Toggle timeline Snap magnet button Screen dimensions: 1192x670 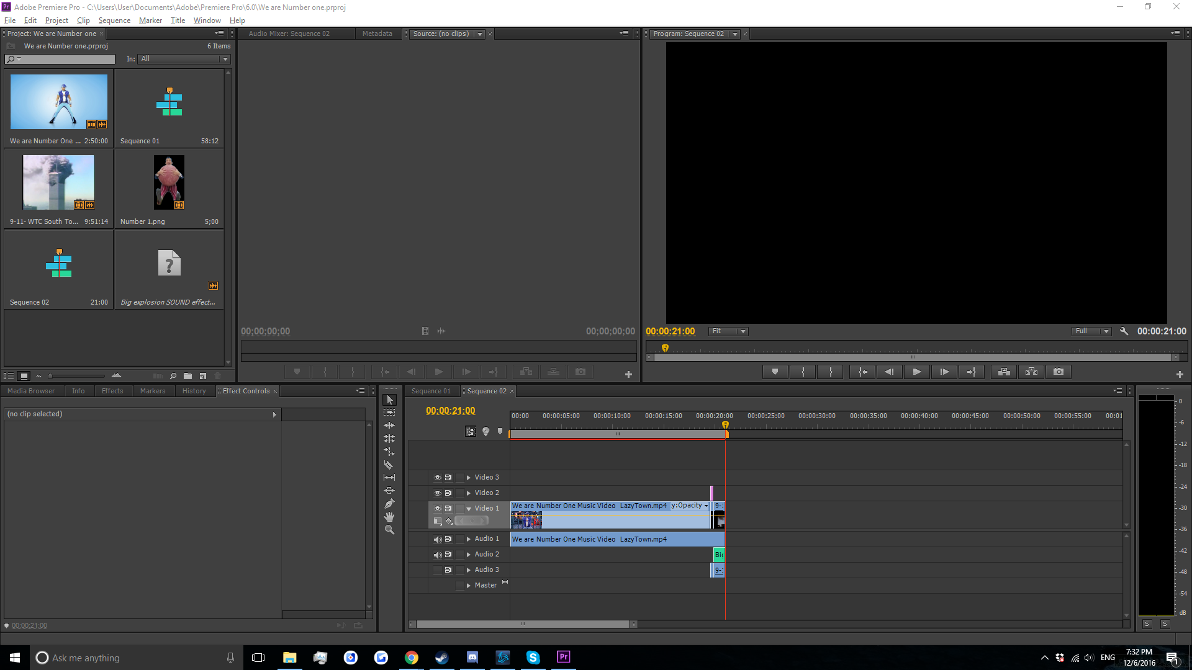coord(471,431)
